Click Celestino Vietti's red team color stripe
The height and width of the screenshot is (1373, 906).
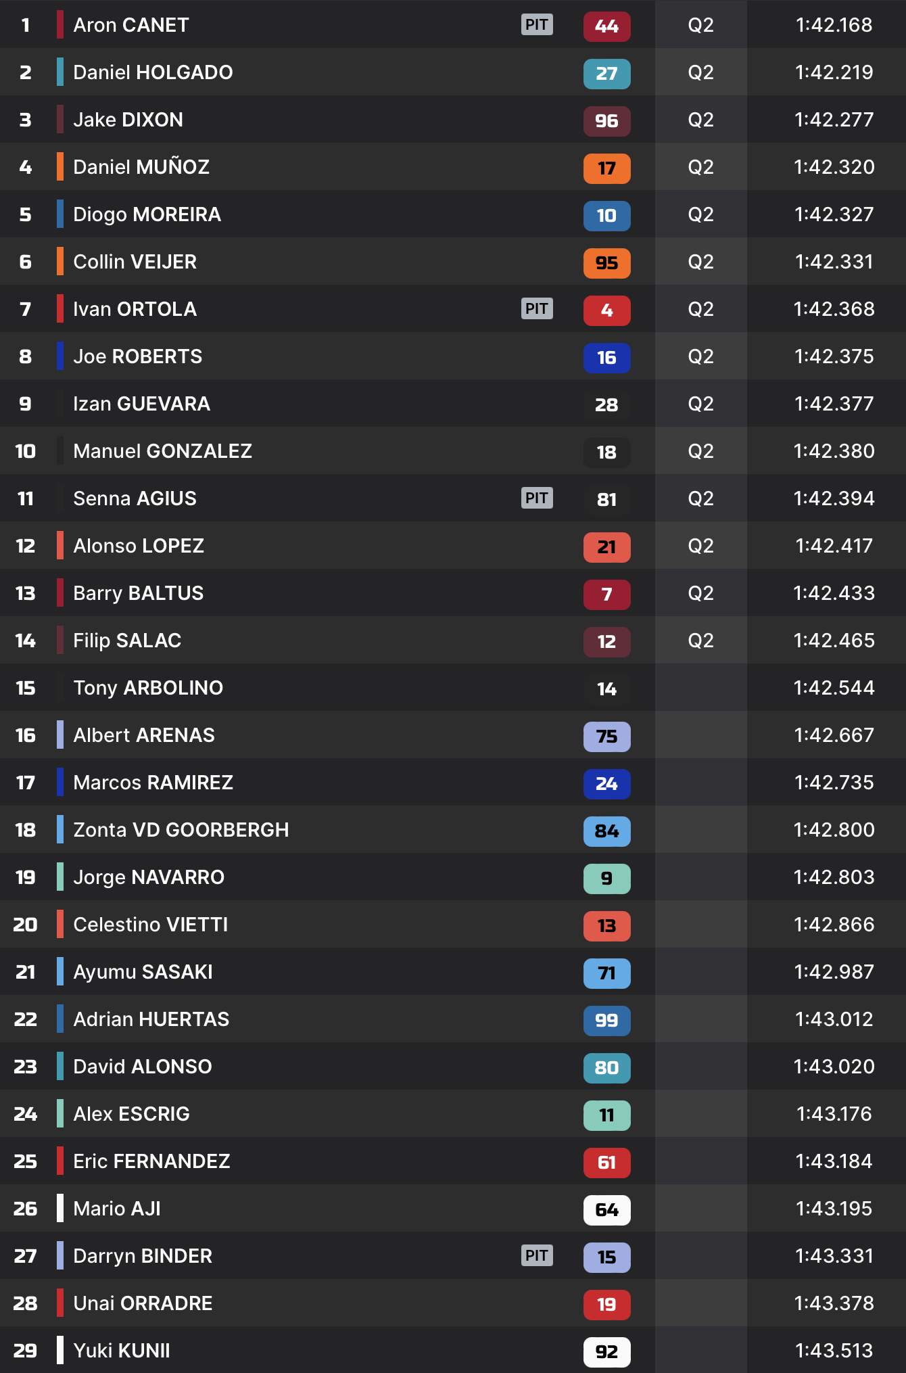click(60, 925)
